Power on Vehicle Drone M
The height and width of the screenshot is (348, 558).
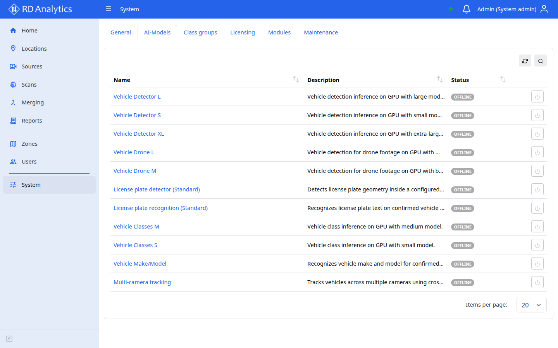click(537, 171)
